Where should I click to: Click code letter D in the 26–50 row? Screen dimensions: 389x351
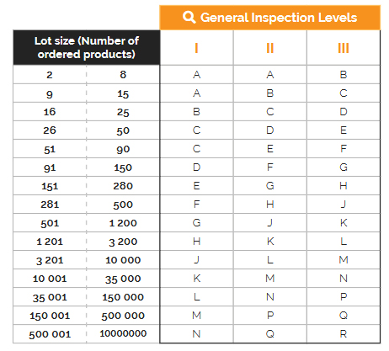pos(270,130)
